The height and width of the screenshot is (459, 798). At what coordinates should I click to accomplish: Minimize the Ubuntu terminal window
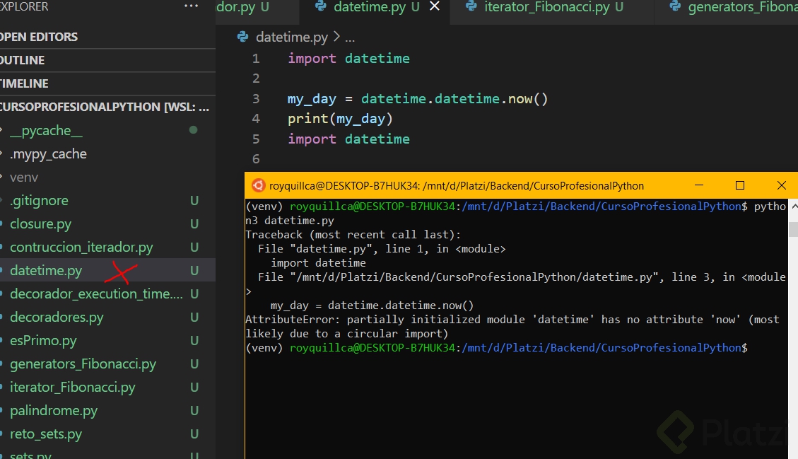click(698, 185)
